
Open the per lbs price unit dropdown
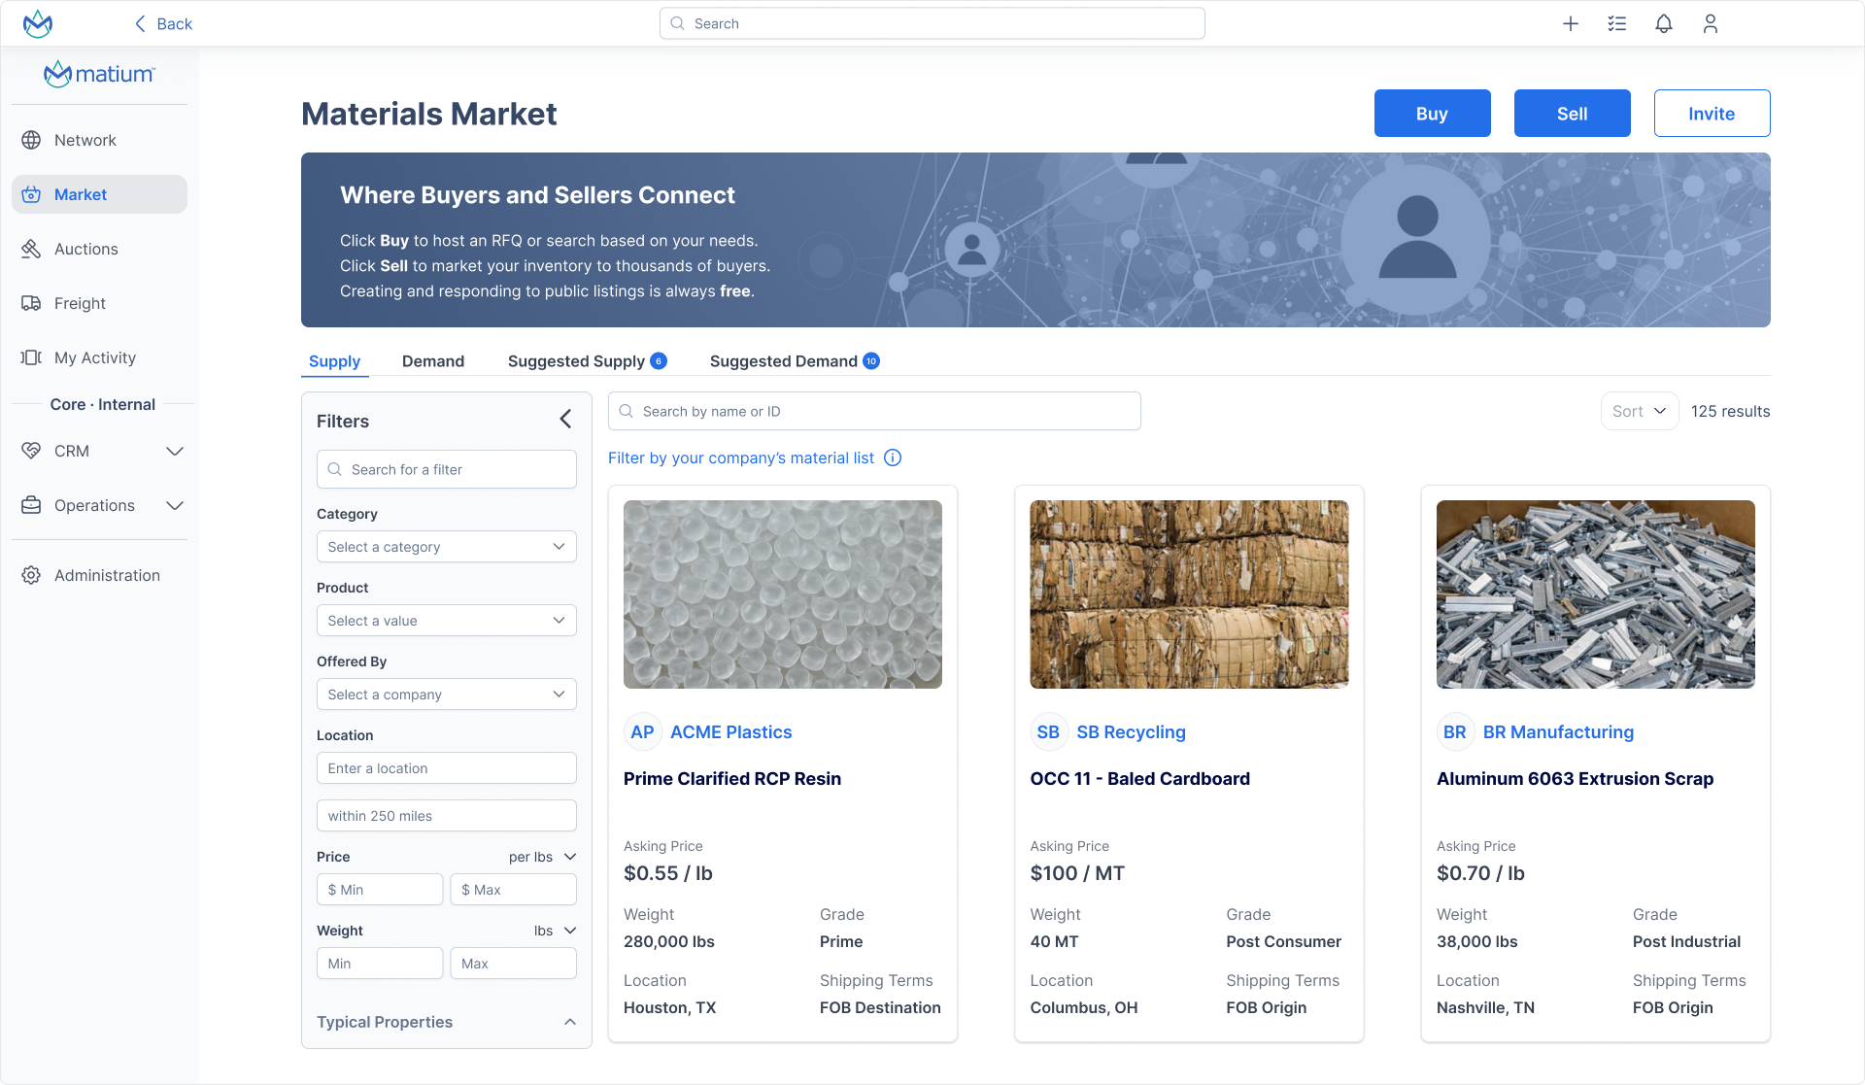542,857
